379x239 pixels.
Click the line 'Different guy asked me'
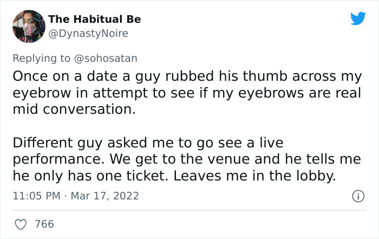pyautogui.click(x=148, y=144)
